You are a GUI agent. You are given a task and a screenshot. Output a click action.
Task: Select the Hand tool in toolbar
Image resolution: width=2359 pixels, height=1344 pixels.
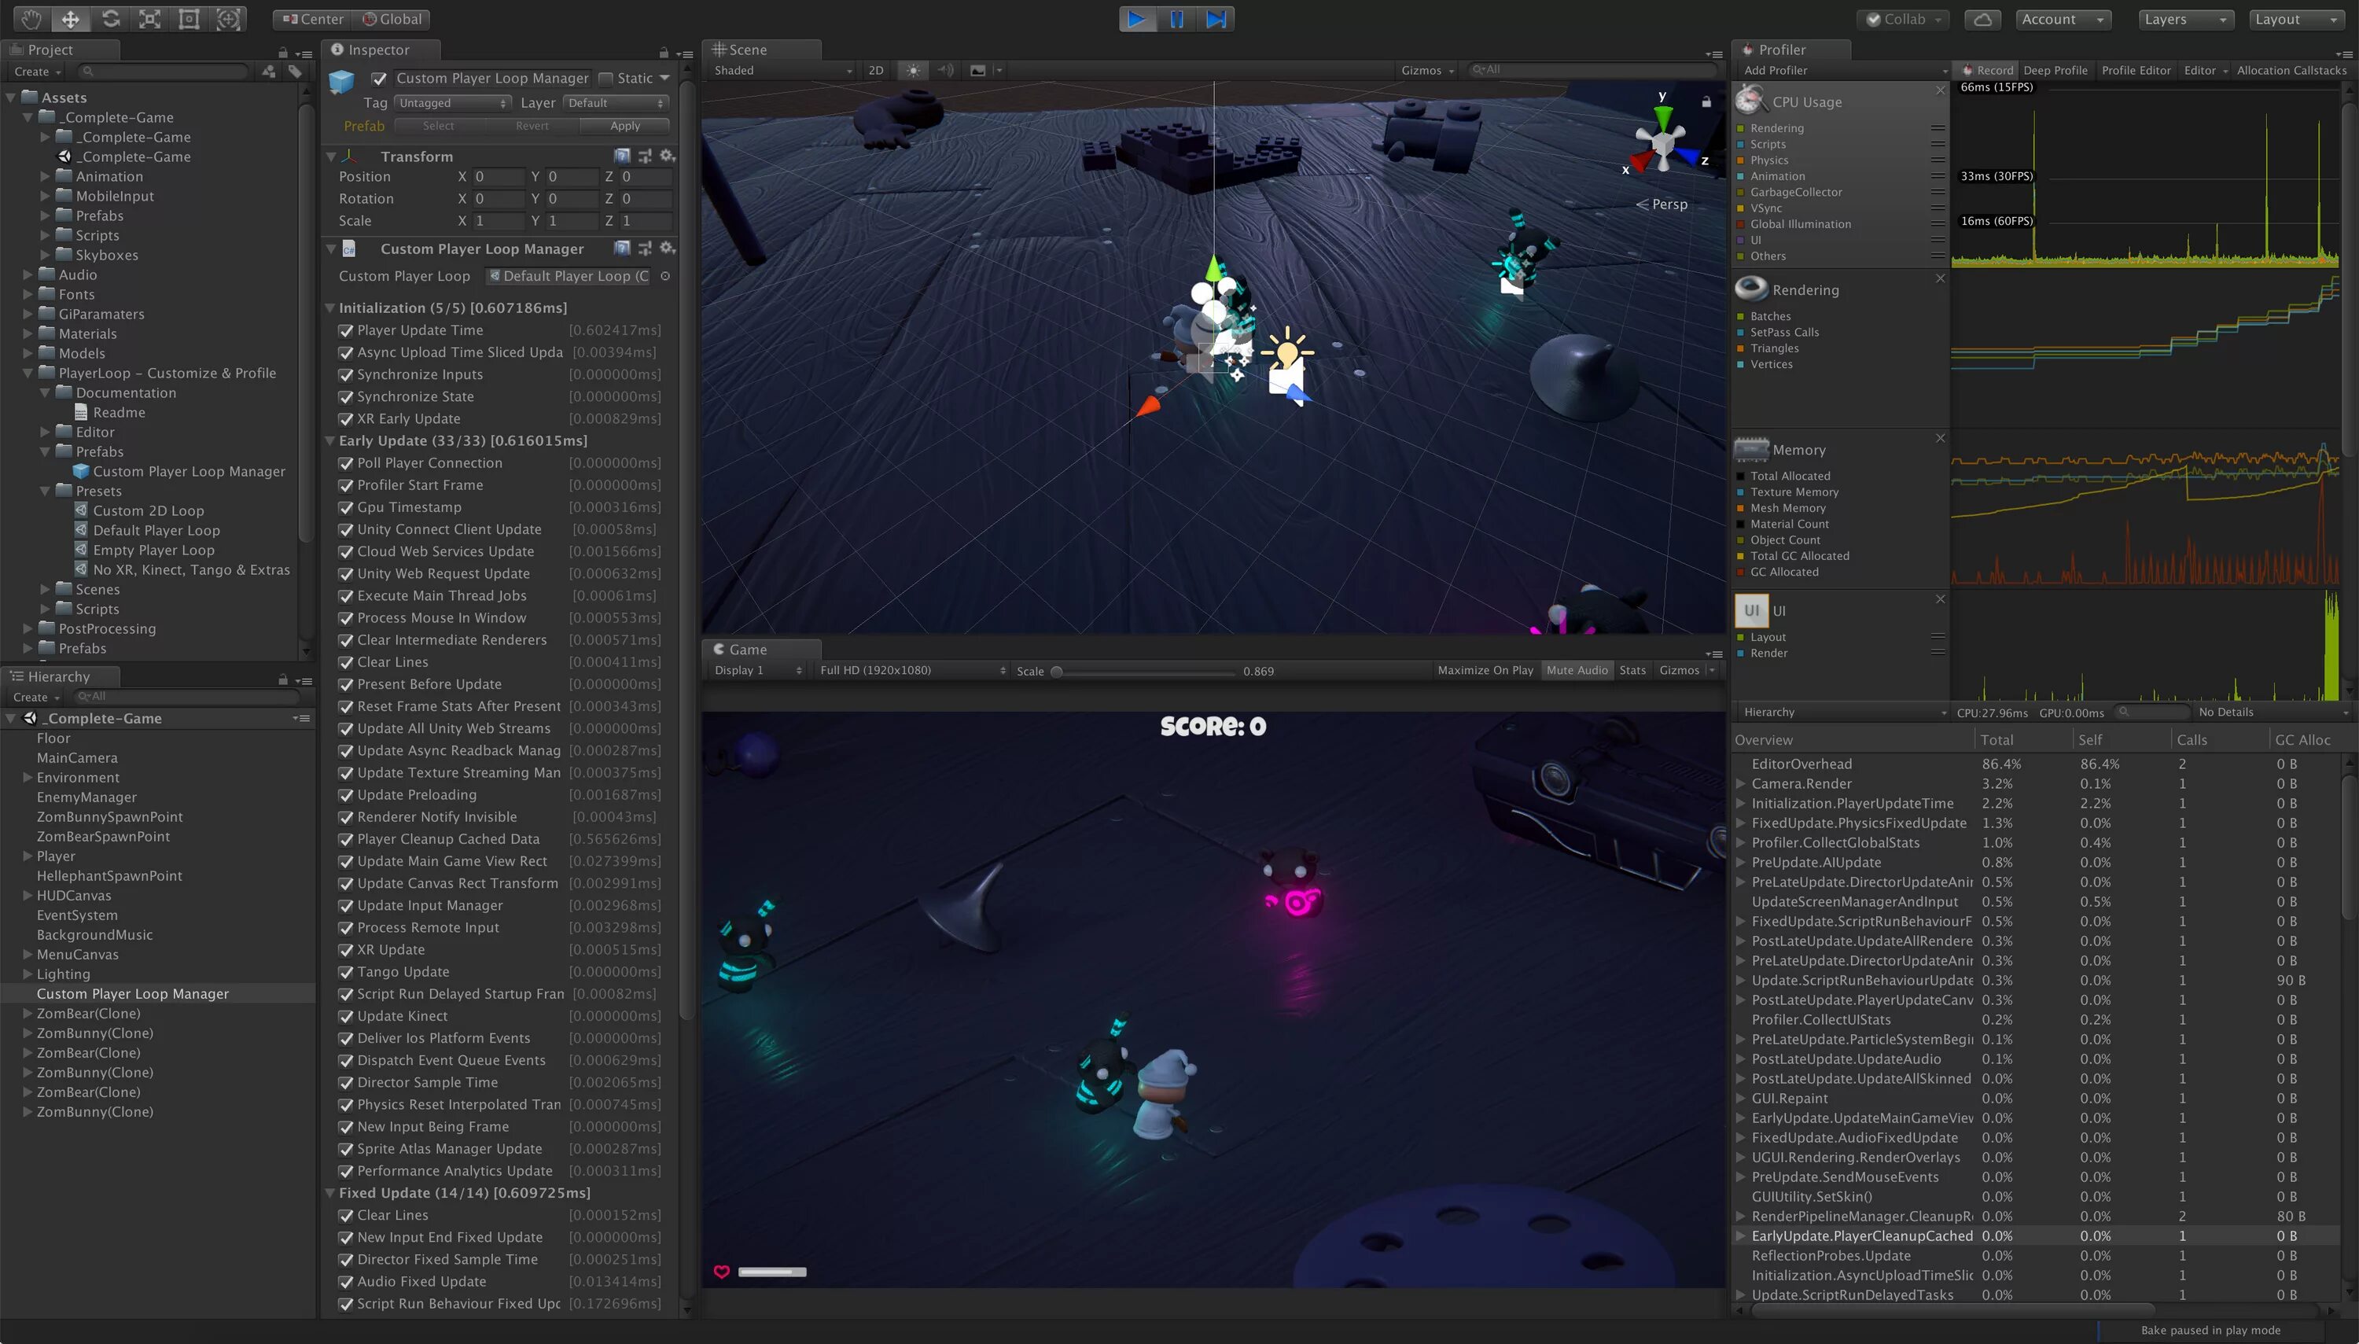(x=31, y=18)
